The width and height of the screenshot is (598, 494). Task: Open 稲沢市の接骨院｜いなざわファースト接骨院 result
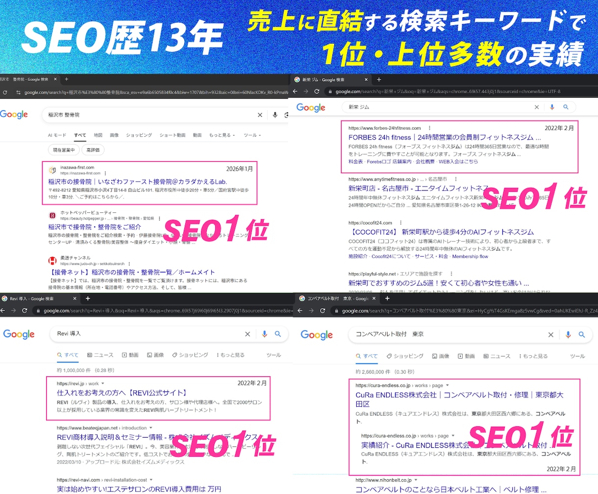coord(138,182)
